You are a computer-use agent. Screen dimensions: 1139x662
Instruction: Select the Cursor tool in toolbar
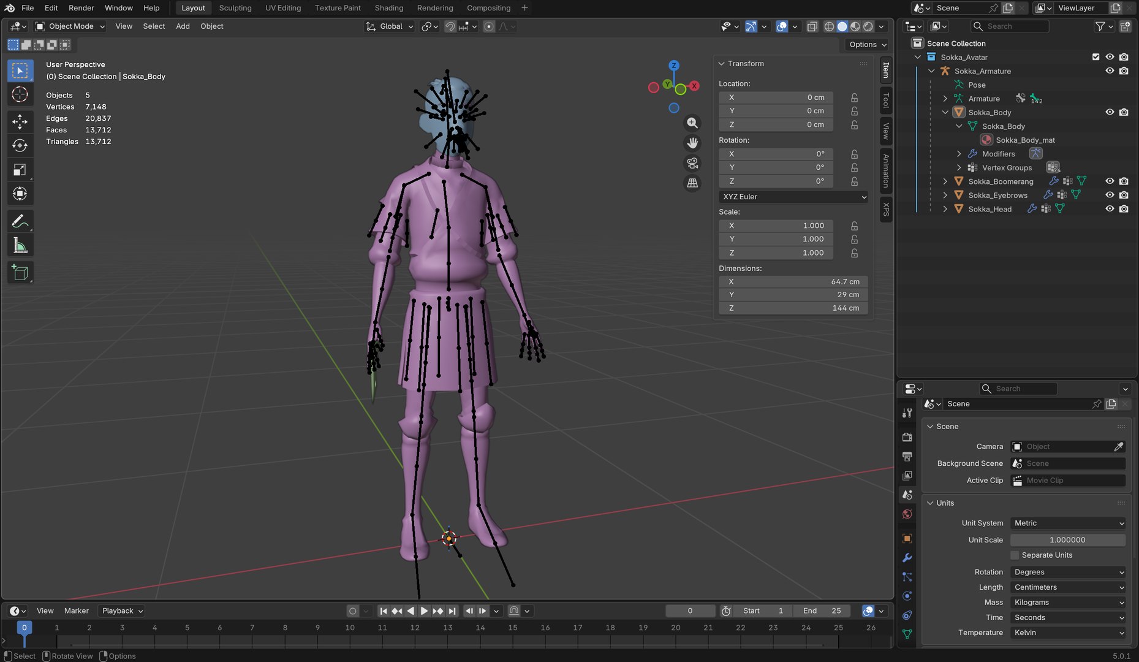click(20, 94)
